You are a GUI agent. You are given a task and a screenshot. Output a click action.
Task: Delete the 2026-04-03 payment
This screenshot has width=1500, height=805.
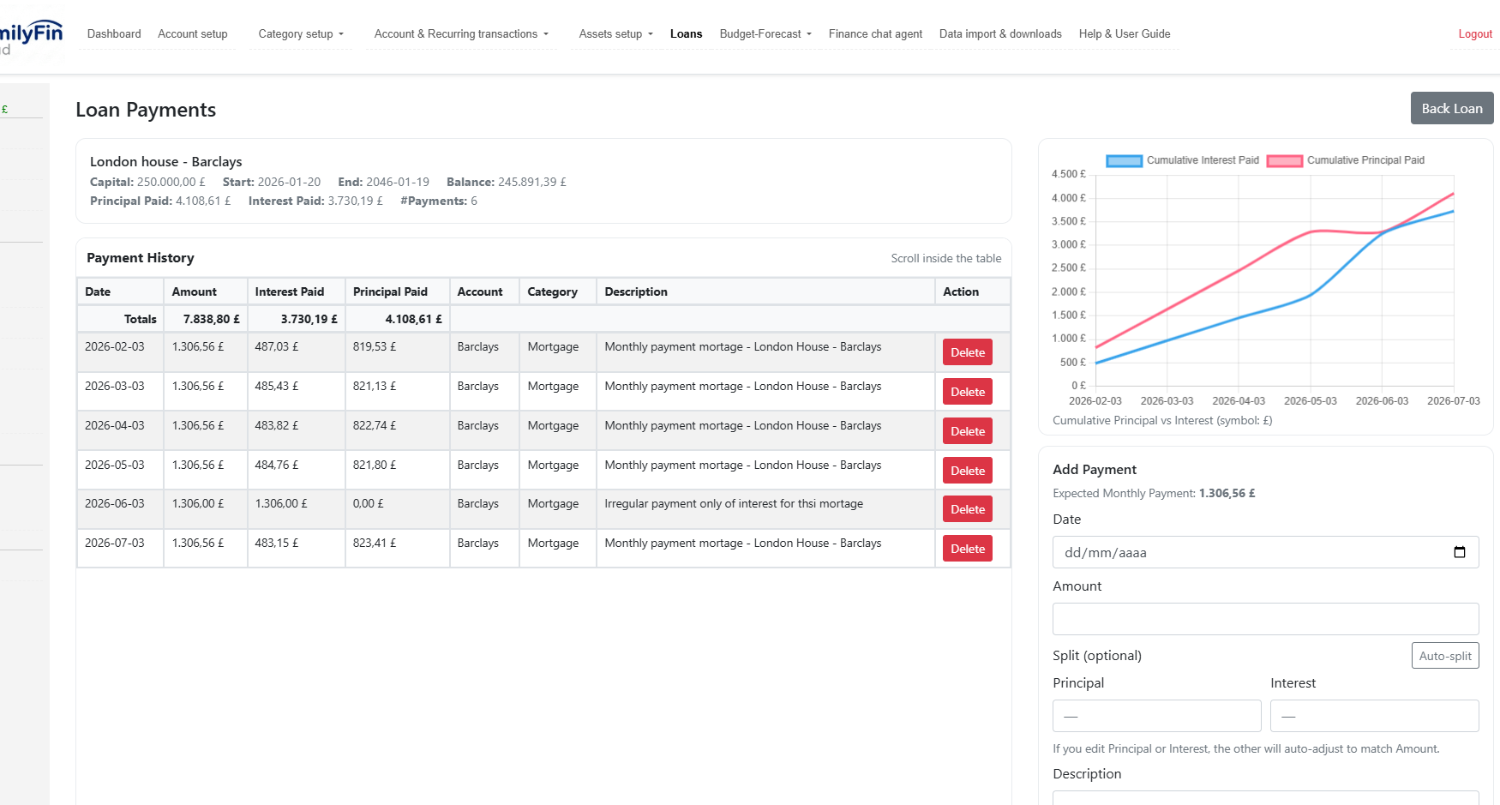tap(968, 431)
